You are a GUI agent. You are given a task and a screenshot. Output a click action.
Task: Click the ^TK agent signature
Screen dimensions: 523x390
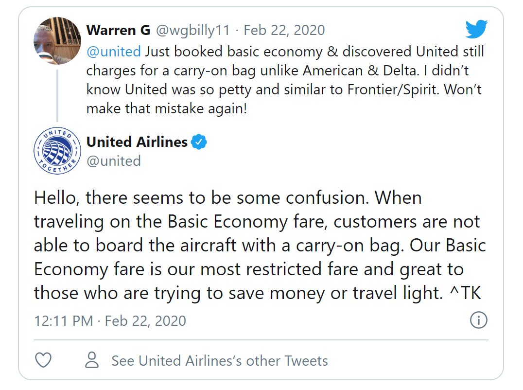465,293
